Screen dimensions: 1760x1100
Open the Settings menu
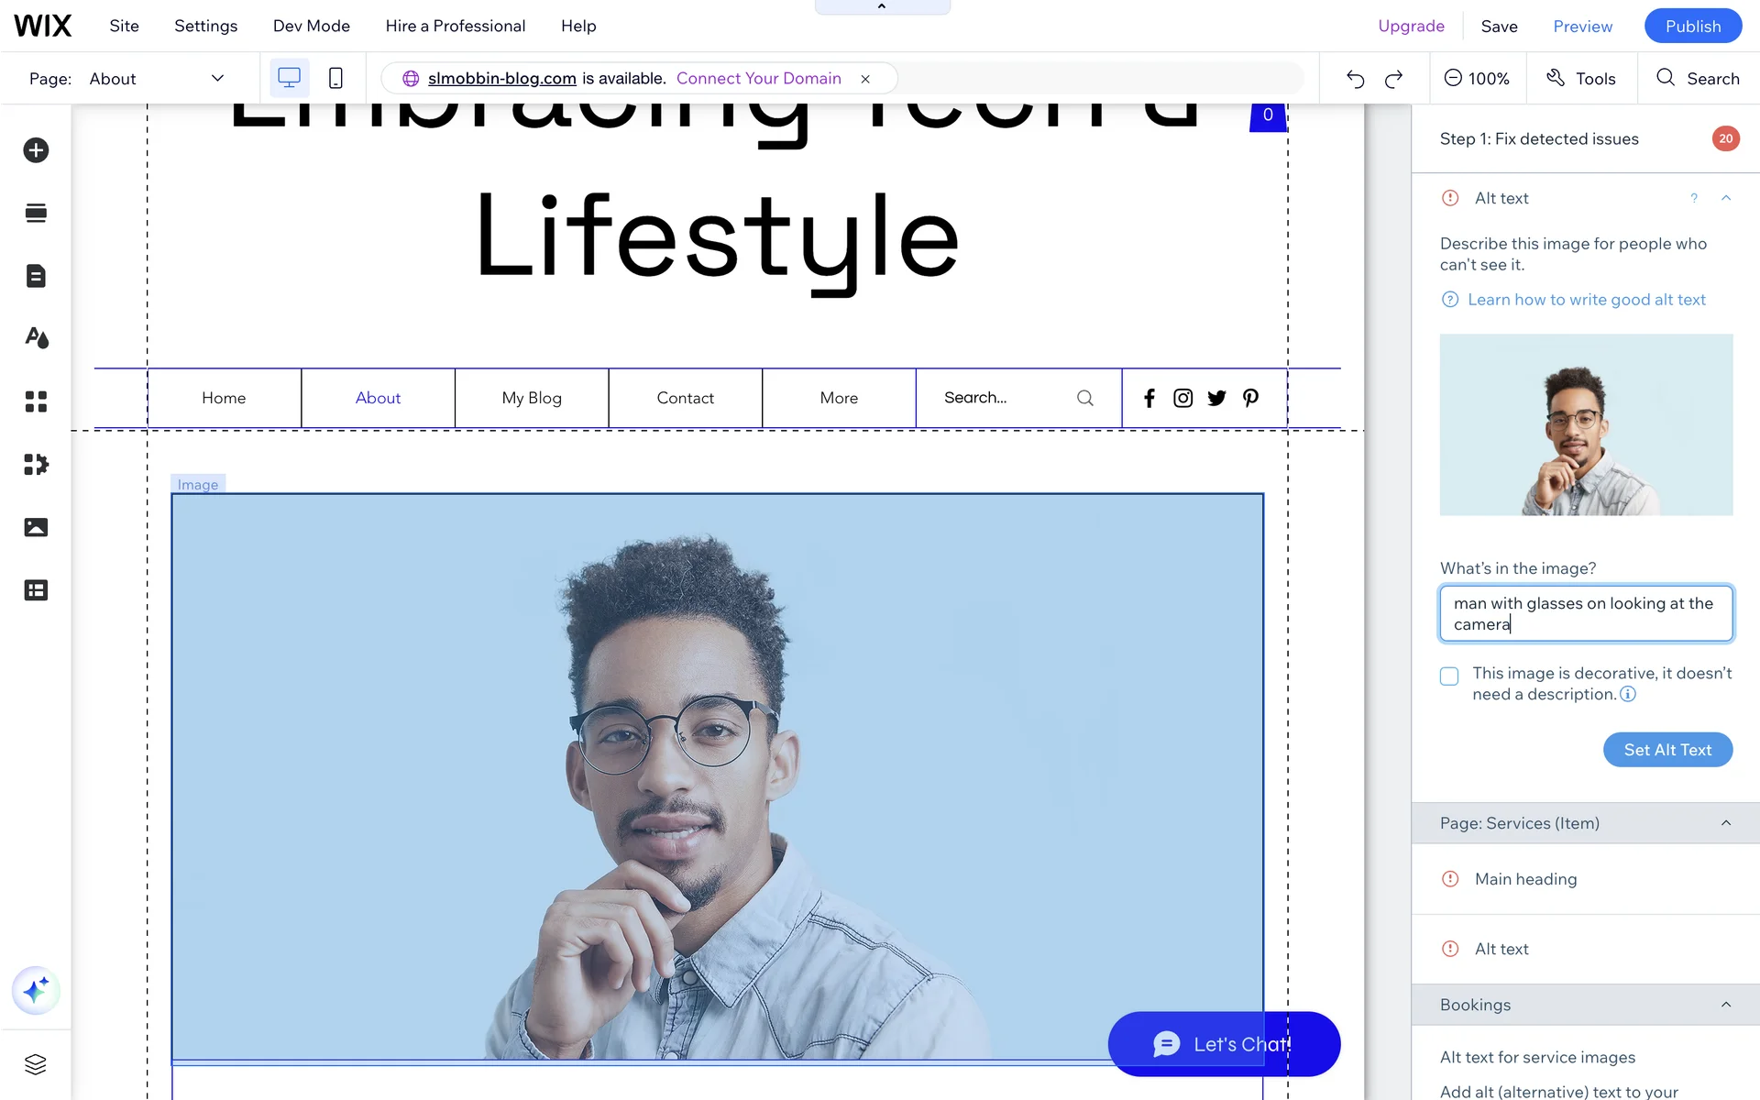pos(205,26)
